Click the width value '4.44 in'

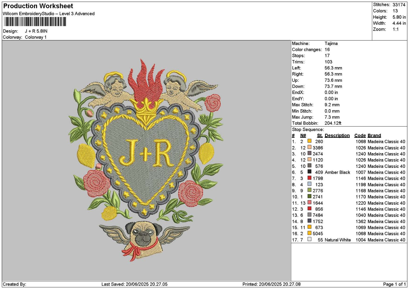399,23
